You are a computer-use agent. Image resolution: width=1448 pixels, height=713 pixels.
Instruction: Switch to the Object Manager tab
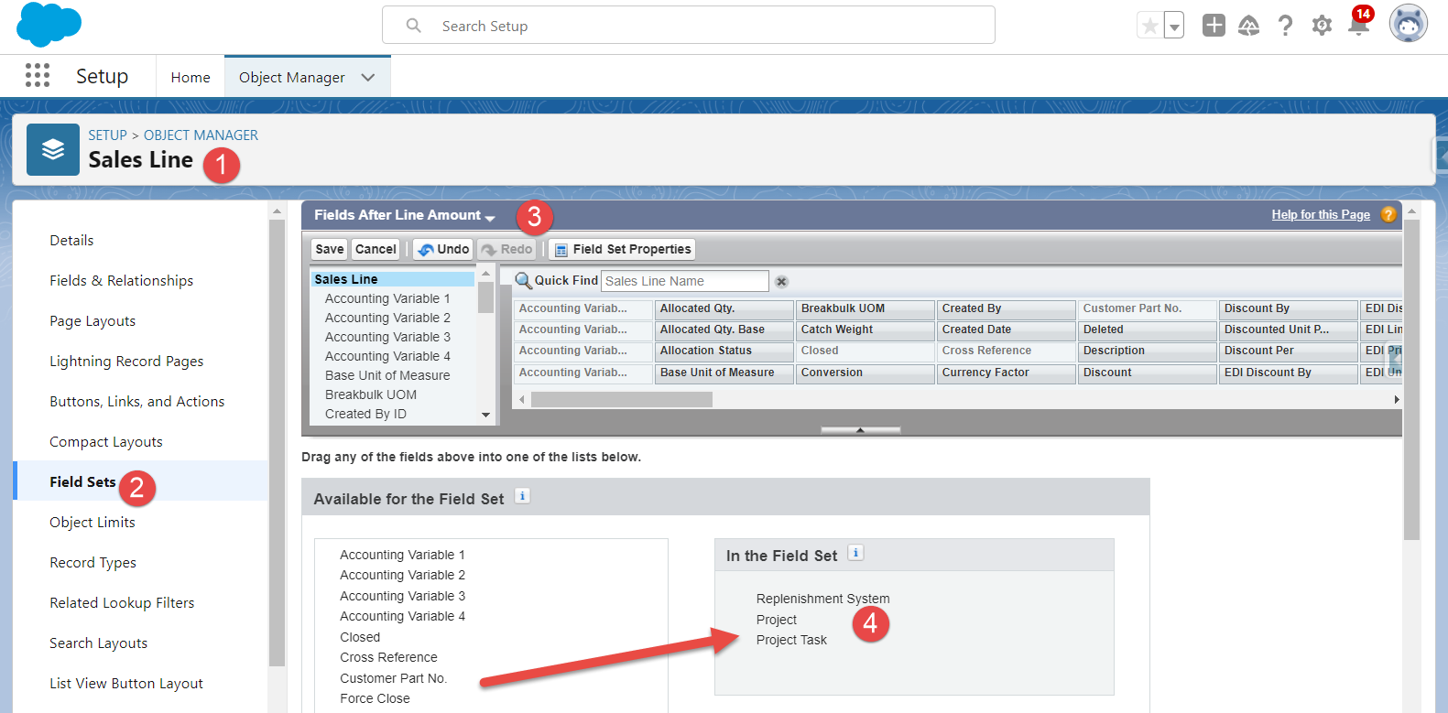(x=291, y=78)
